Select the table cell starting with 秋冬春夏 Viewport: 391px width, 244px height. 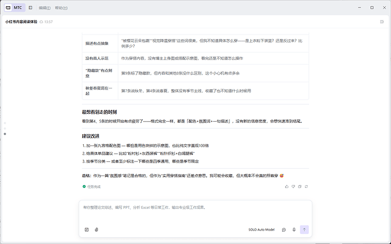coord(100,91)
